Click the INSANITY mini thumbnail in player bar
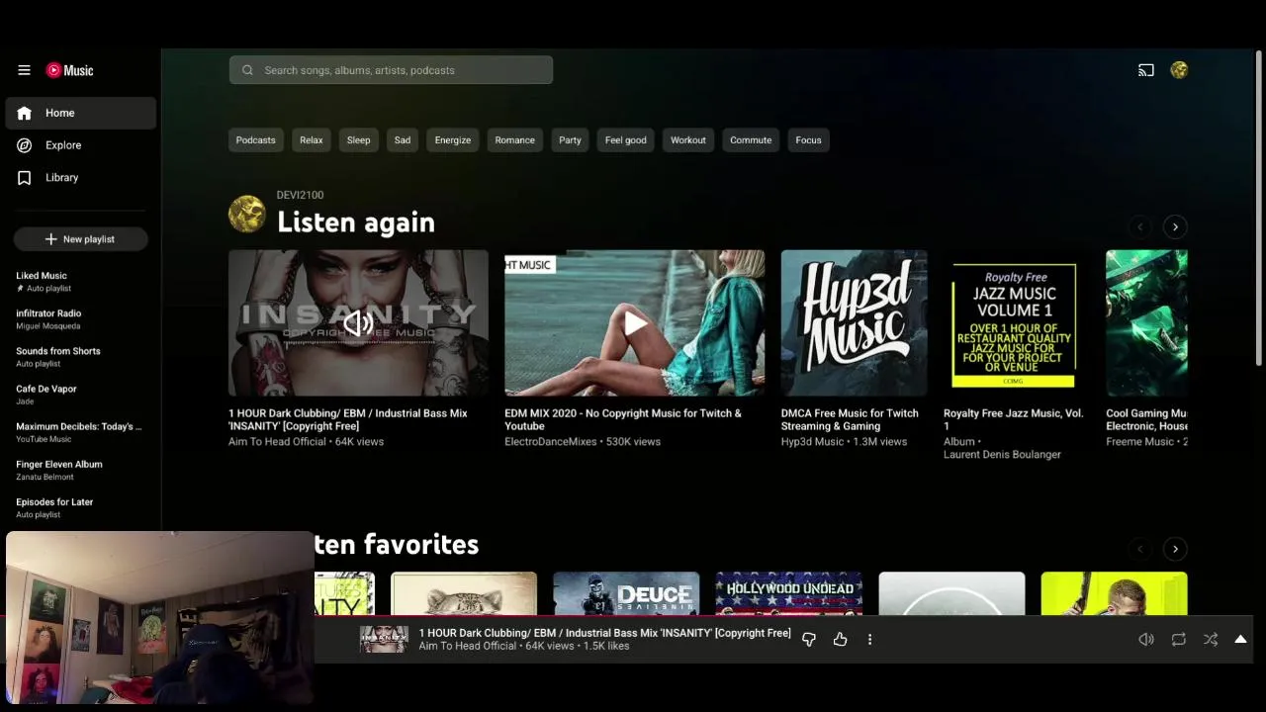 tap(384, 639)
